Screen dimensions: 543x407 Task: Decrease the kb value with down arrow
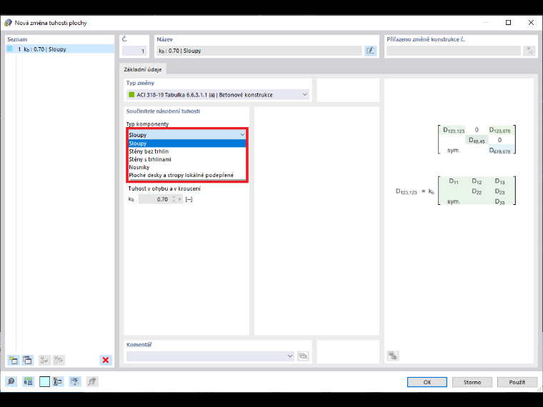point(174,201)
